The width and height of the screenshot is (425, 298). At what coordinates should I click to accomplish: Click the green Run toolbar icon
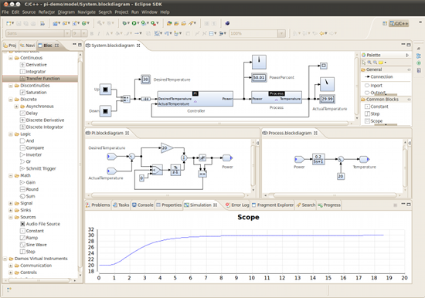pos(134,23)
